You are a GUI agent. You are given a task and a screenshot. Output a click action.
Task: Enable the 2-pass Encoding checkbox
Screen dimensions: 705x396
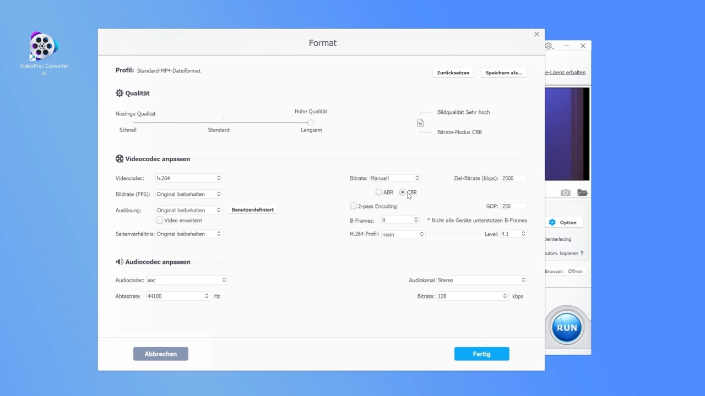click(354, 206)
